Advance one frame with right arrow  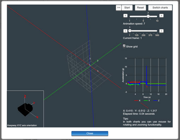(161, 31)
